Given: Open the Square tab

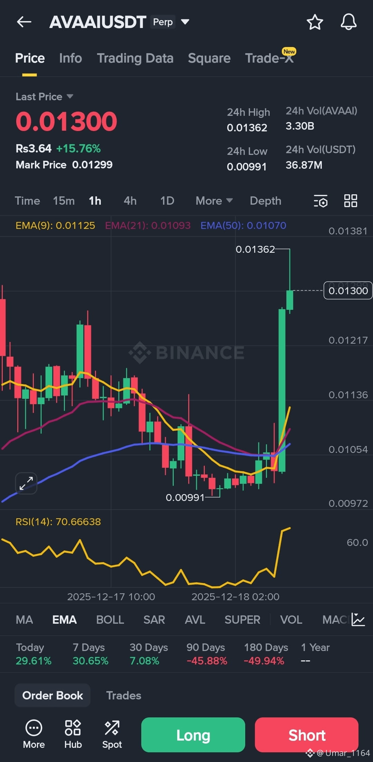Looking at the screenshot, I should pyautogui.click(x=209, y=58).
